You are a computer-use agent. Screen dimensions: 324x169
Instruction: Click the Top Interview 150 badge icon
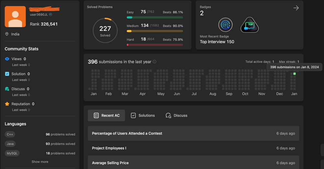coord(249,25)
